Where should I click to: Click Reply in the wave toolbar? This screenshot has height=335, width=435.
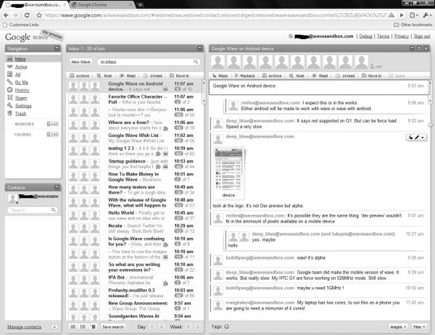tap(220, 75)
